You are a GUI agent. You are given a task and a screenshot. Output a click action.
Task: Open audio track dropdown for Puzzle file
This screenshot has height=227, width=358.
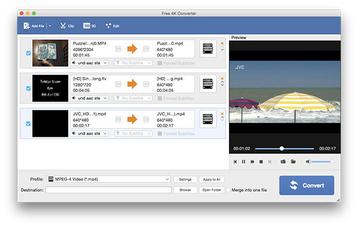(x=89, y=63)
